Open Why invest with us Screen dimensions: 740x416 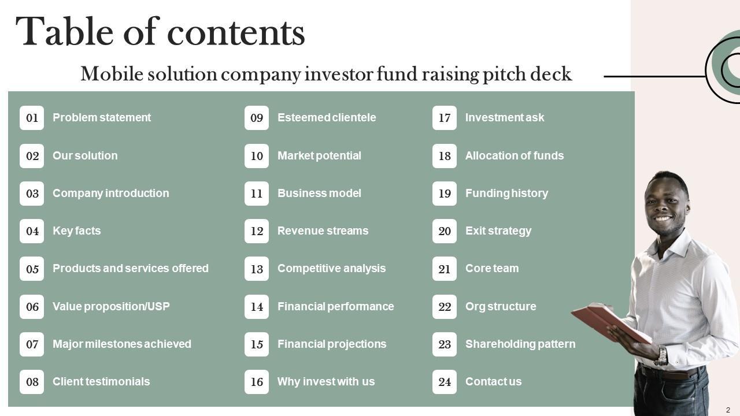coord(326,382)
